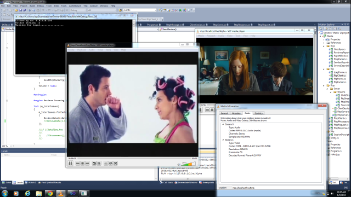
Task: Toggle random shuffle in VLC controls
Action: (116, 164)
